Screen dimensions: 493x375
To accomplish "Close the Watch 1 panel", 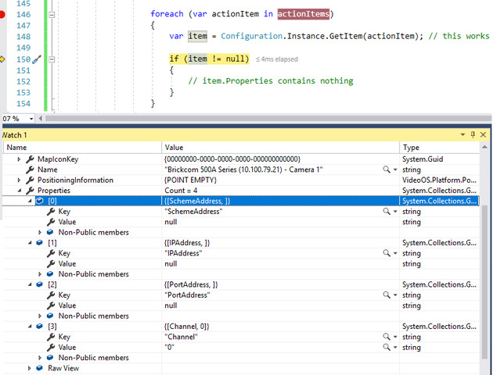I will click(484, 135).
